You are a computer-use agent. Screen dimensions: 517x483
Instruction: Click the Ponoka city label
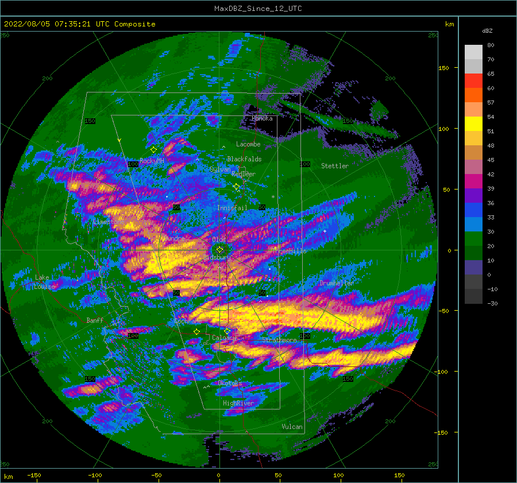coord(262,118)
